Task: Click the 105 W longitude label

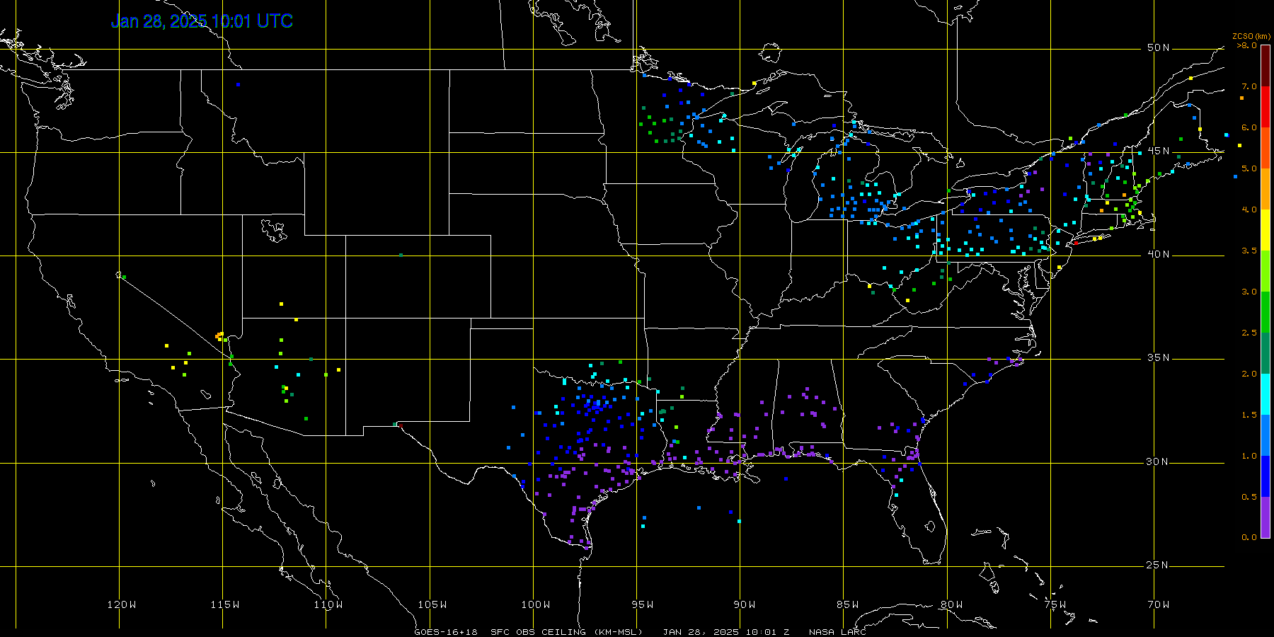Action: (432, 604)
